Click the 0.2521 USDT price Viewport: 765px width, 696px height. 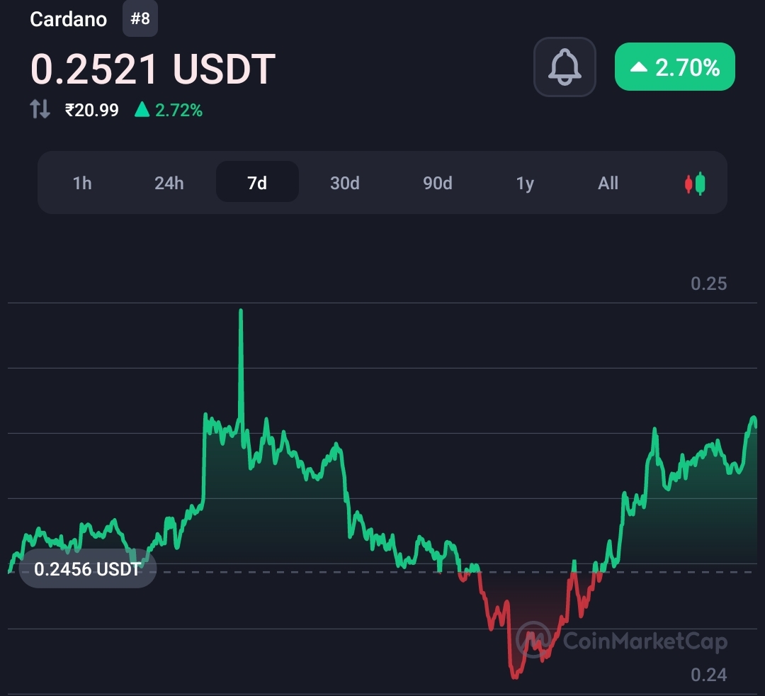click(x=153, y=69)
